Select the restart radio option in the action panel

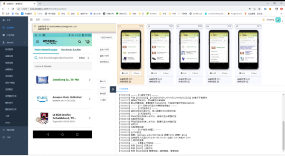point(103,100)
